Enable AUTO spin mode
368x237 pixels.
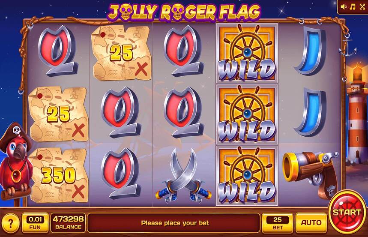[311, 223]
